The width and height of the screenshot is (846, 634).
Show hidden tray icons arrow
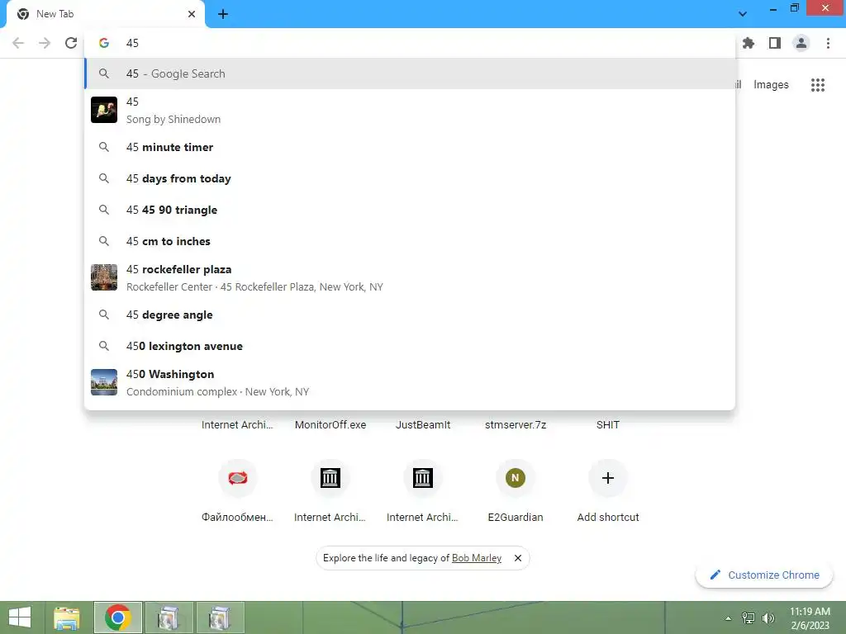pos(729,618)
